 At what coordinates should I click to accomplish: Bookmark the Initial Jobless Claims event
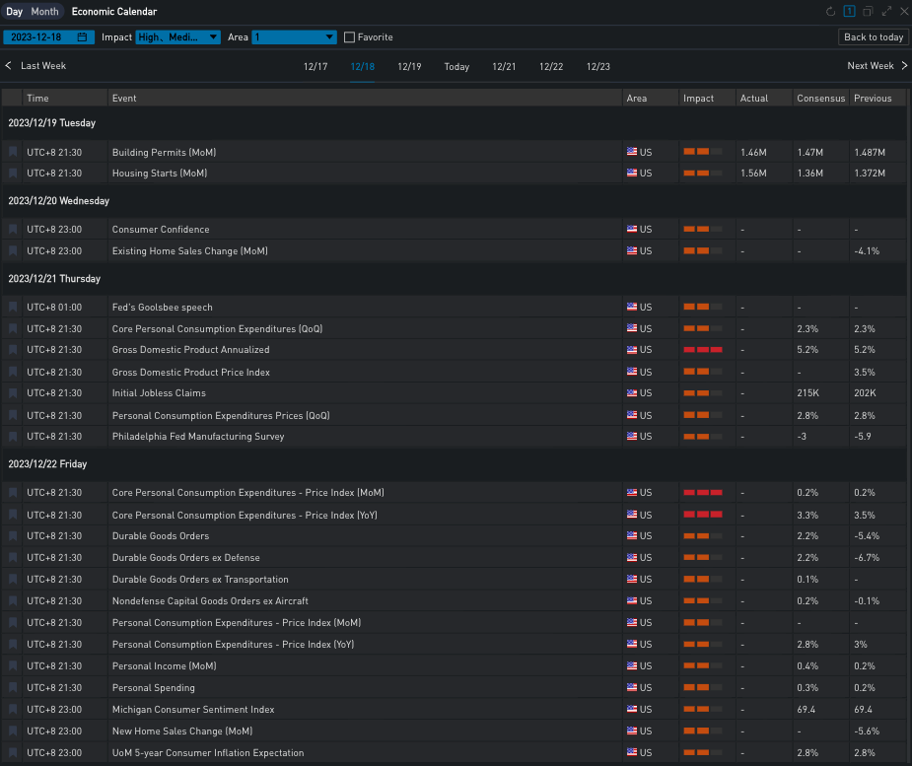tap(13, 393)
